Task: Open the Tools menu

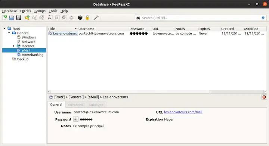Action: point(53,11)
